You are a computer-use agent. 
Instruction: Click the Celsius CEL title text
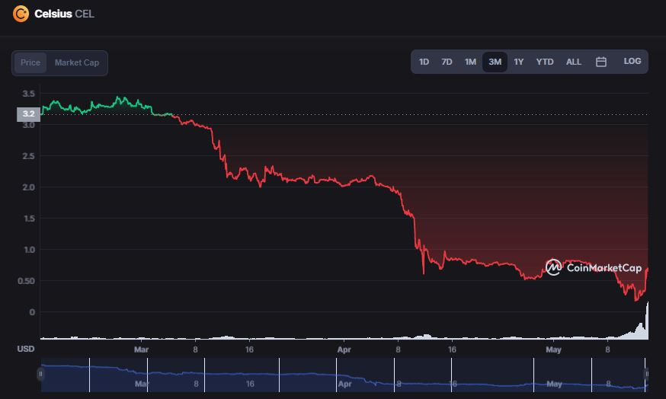coord(64,14)
